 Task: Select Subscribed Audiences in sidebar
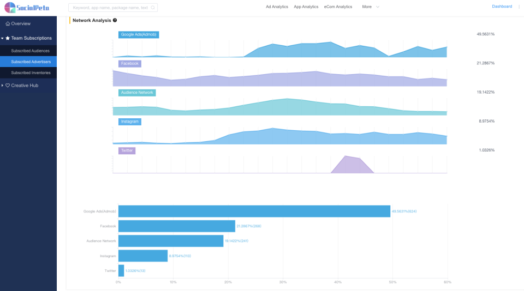click(28, 51)
